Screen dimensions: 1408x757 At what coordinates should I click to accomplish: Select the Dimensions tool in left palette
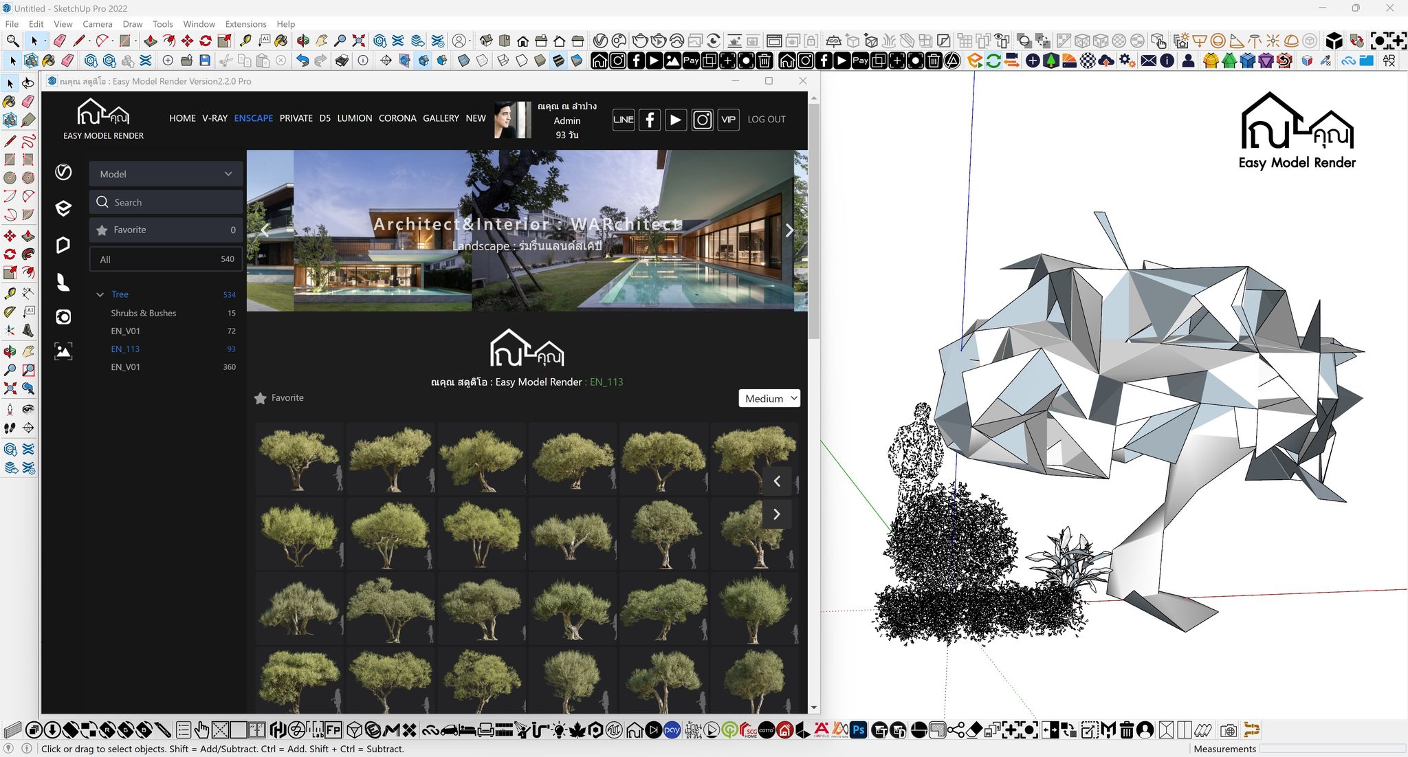click(28, 293)
